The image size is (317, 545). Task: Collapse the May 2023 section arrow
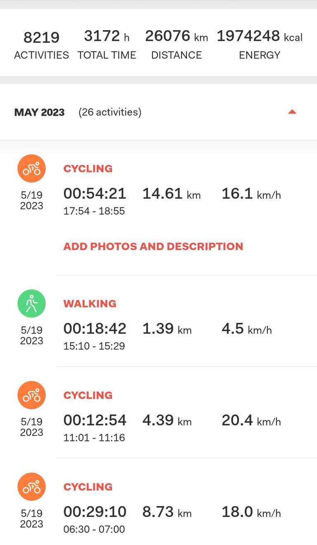[x=292, y=112]
